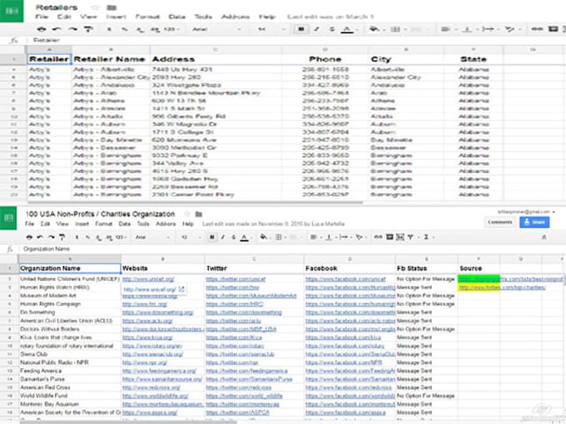Open functions dropdown in Non-Profits sheet toolbar
This screenshot has height=424, width=566.
click(x=429, y=237)
